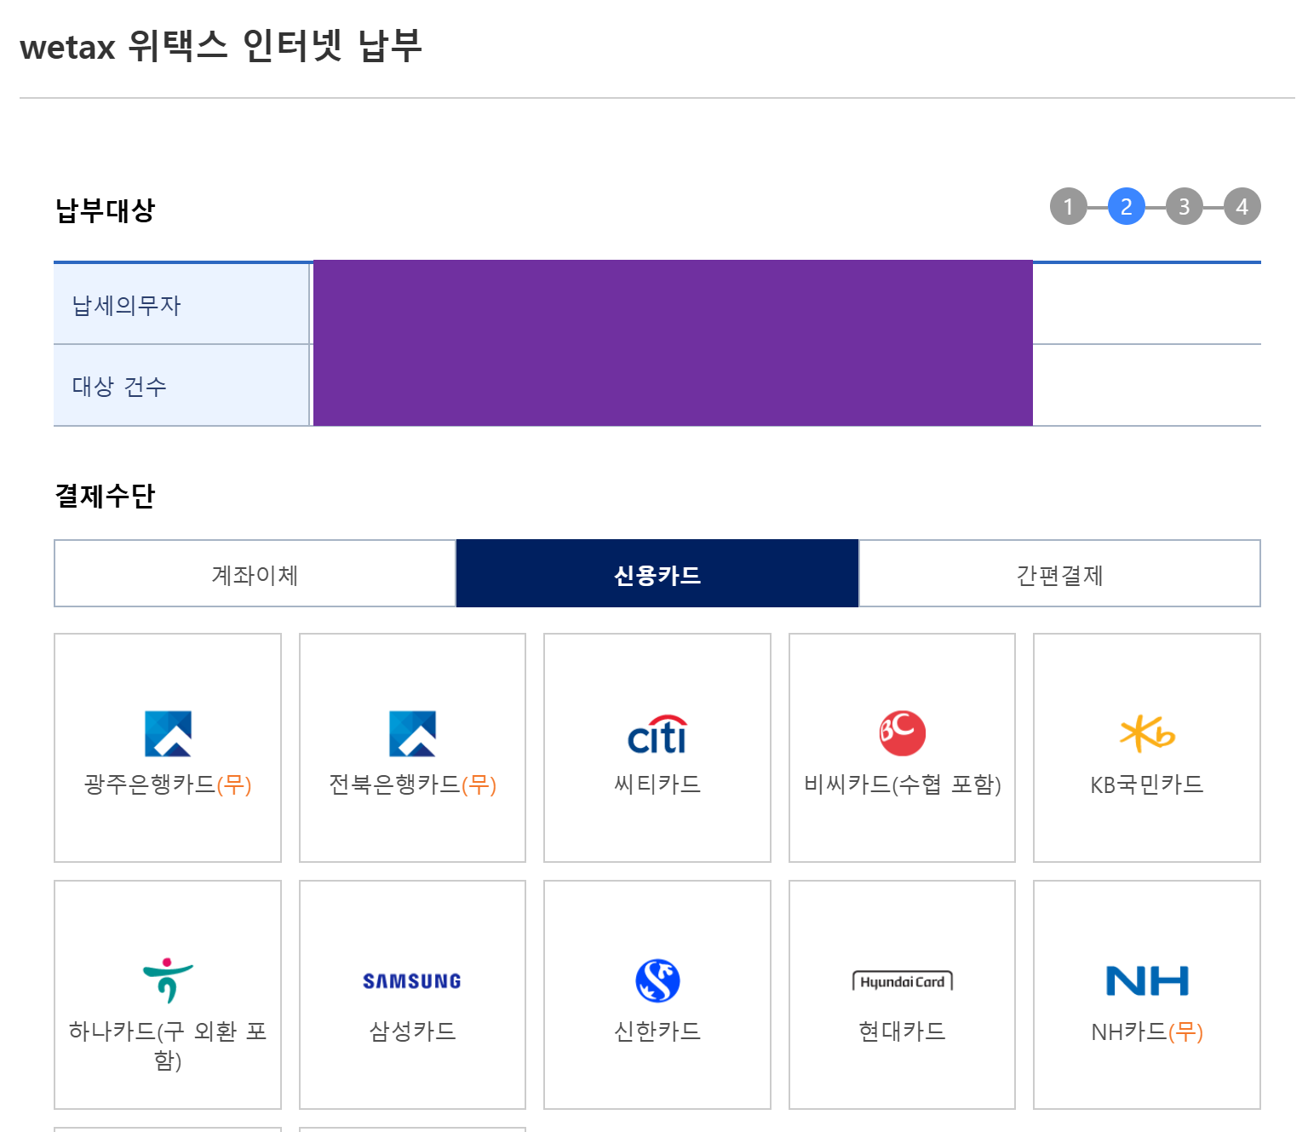Open the 간편결제 payment tab
The image size is (1308, 1132).
coord(1059,573)
